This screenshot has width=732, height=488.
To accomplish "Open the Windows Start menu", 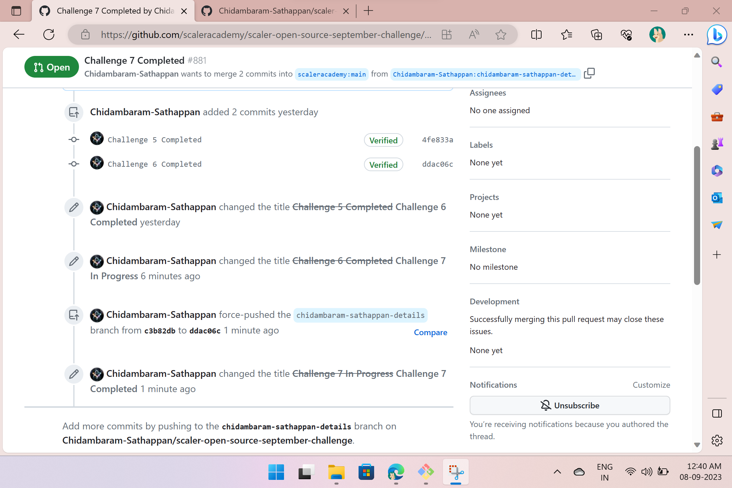I will [276, 472].
